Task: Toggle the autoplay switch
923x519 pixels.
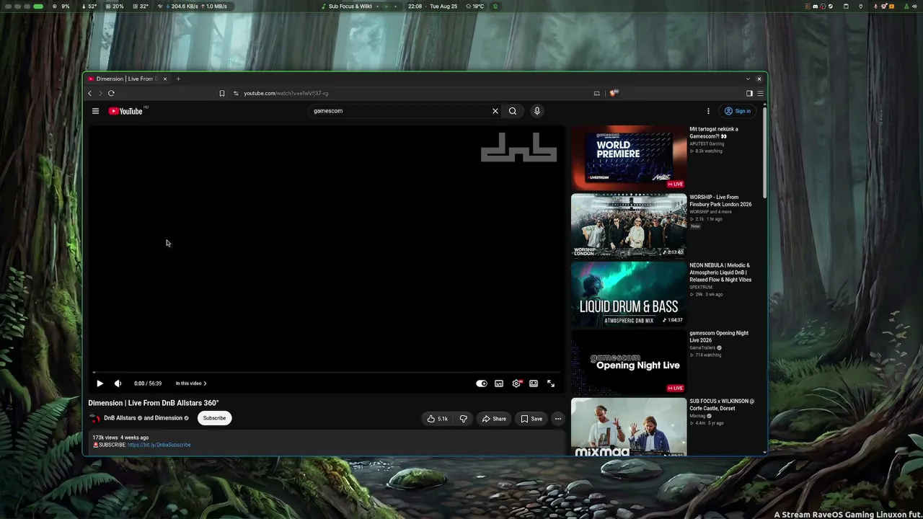Action: click(x=482, y=383)
